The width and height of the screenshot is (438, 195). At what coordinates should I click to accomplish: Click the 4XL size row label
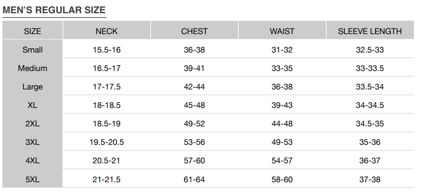32,160
